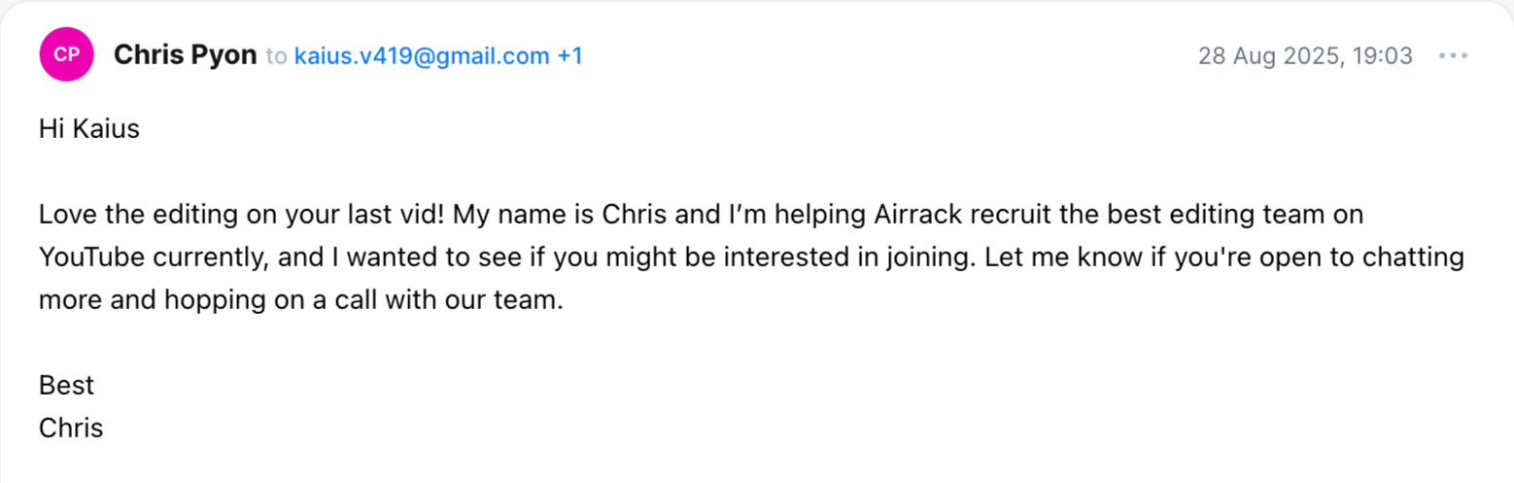Click the phrase "open to chatting"
Screen dimensions: 1514x483
1360,258
